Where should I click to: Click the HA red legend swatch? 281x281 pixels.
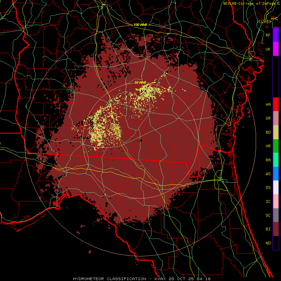point(276,104)
